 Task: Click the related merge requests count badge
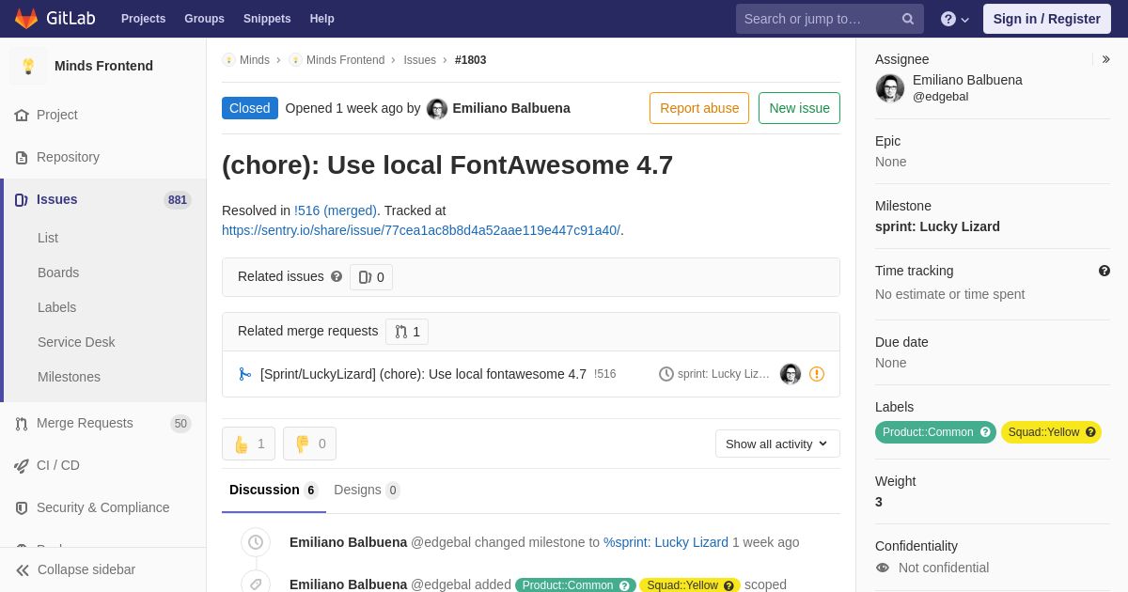pyautogui.click(x=407, y=332)
